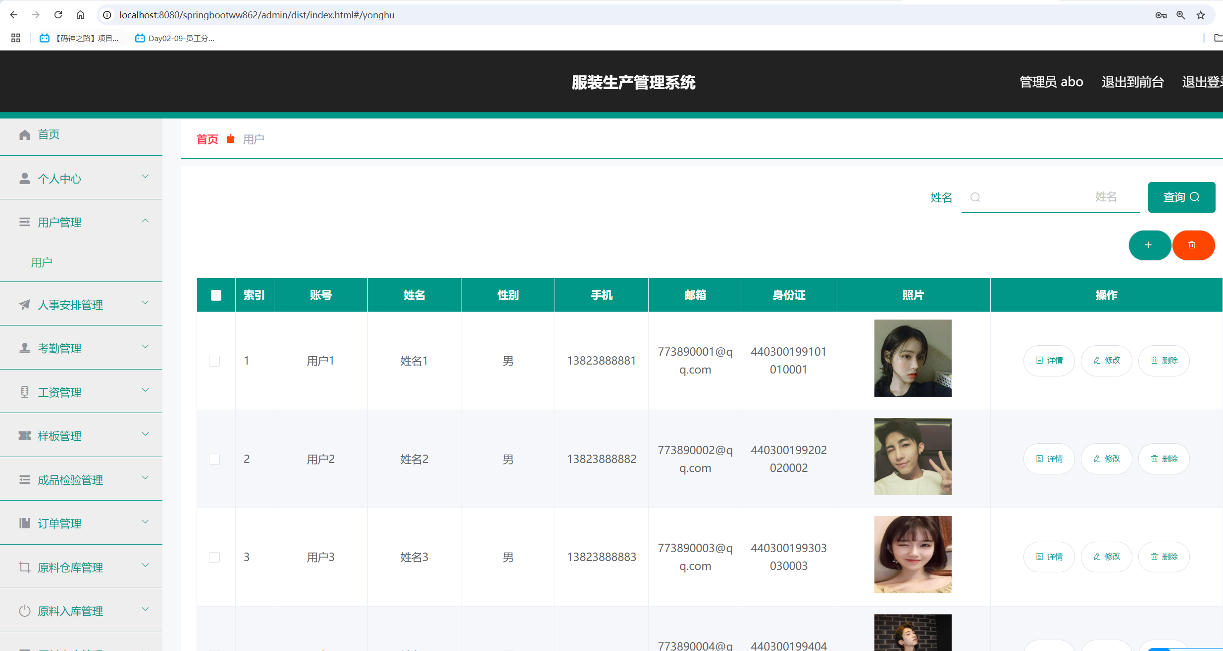Click the 姓名 search input field
Viewport: 1223px width, 651px height.
[x=1050, y=197]
